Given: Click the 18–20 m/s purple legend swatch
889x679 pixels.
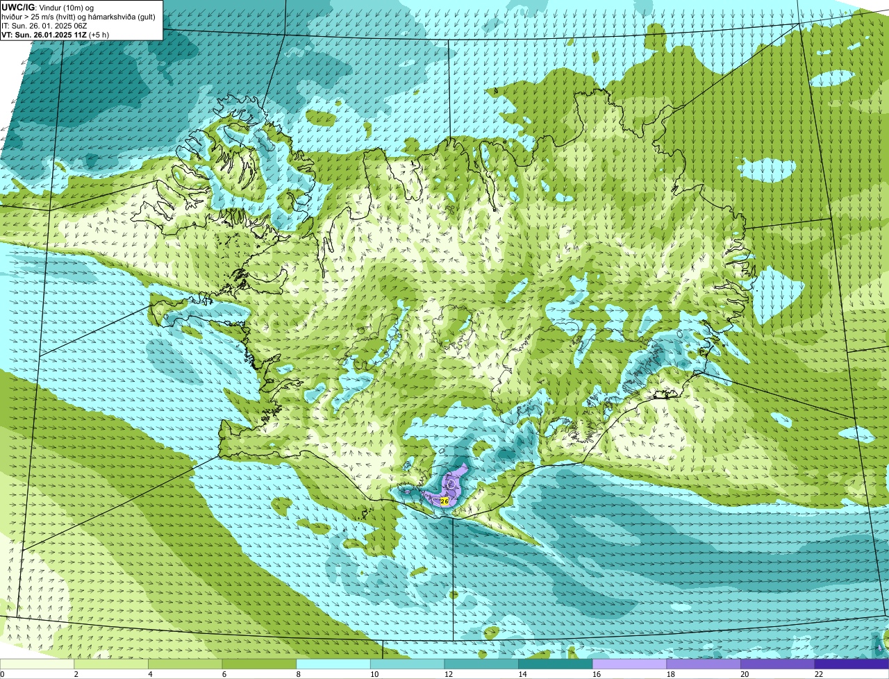Looking at the screenshot, I should coord(704,664).
